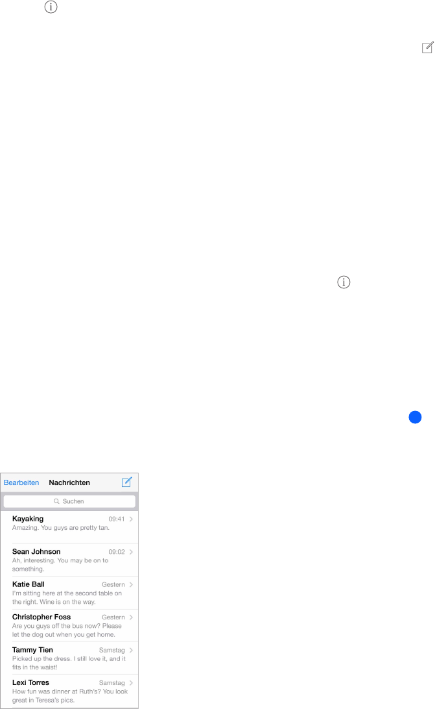The height and width of the screenshot is (709, 435).
Task: Open the Lexi Torres conversation
Action: tap(69, 691)
